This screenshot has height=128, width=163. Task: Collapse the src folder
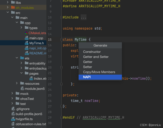[x=8, y=12]
